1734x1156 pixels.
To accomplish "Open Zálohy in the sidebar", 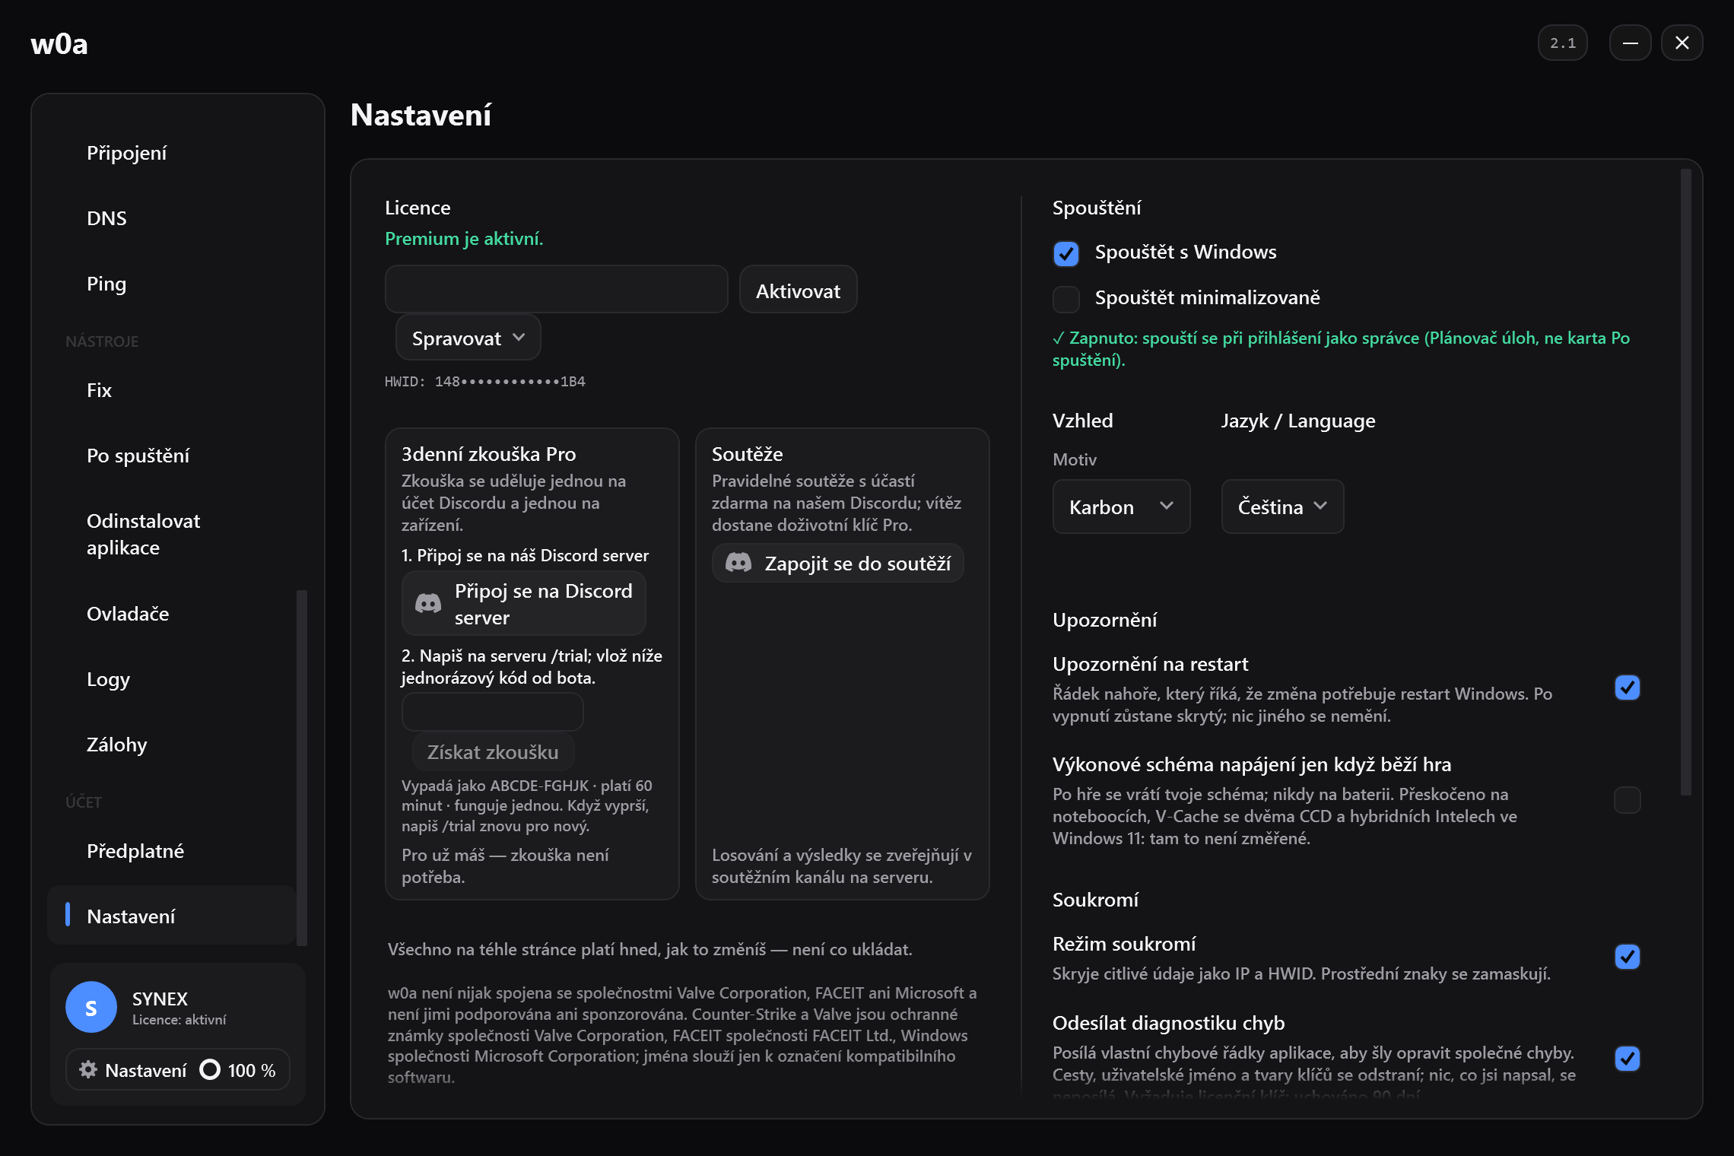I will pyautogui.click(x=172, y=745).
